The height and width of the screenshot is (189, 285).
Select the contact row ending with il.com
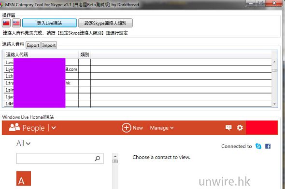pos(138,69)
